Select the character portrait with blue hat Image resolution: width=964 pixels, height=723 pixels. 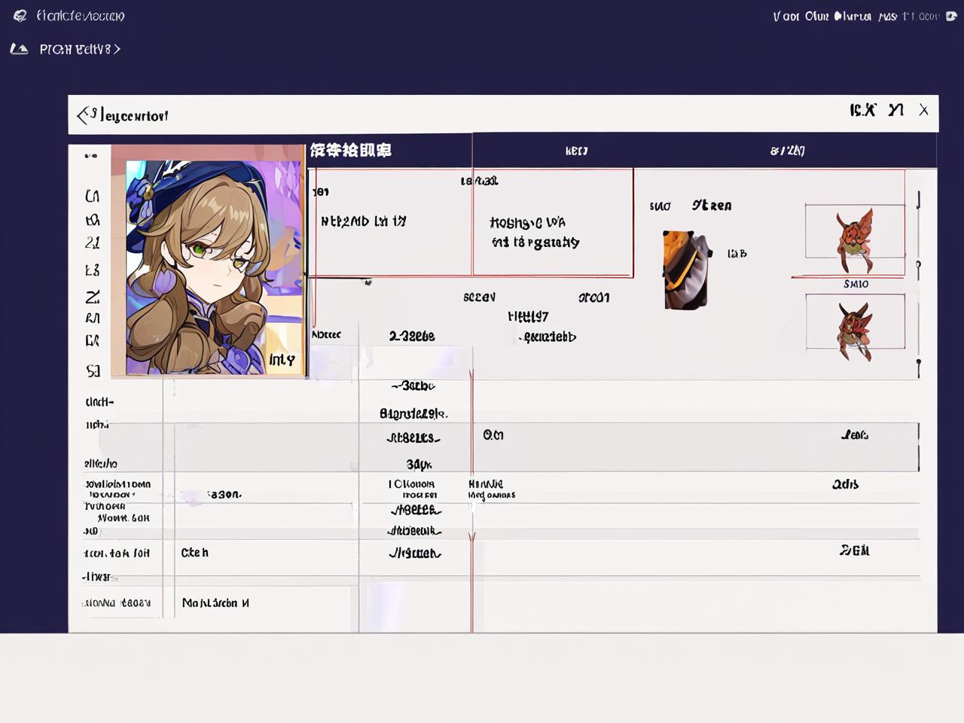pyautogui.click(x=214, y=267)
